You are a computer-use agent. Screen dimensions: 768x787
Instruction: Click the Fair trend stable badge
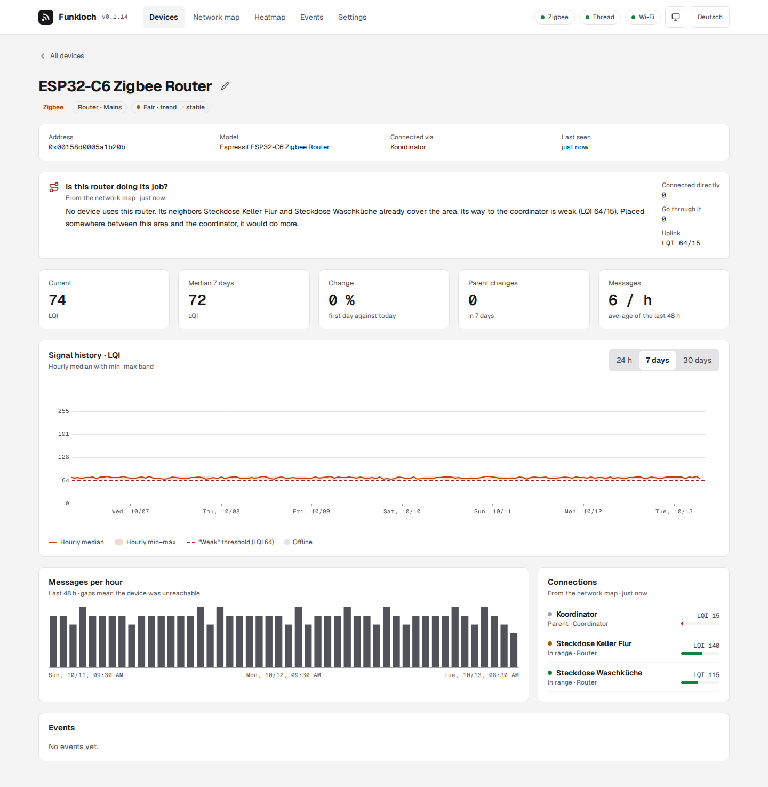pyautogui.click(x=171, y=107)
